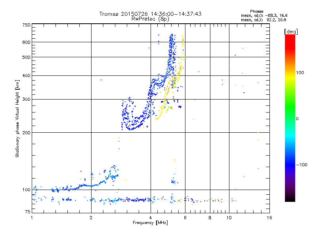Click x-axis tick label '10'
This screenshot has height=237, width=317.
coord(229,218)
